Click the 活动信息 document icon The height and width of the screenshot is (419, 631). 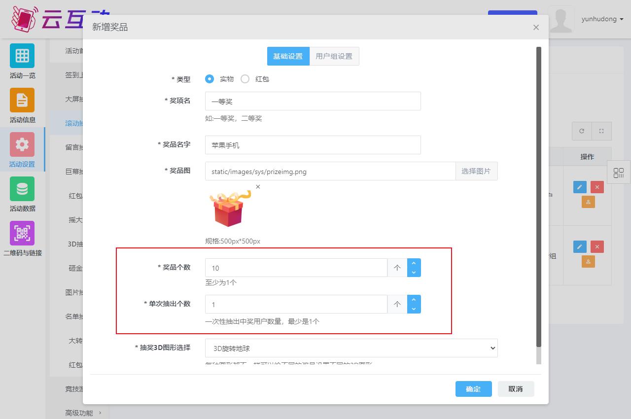pyautogui.click(x=22, y=100)
